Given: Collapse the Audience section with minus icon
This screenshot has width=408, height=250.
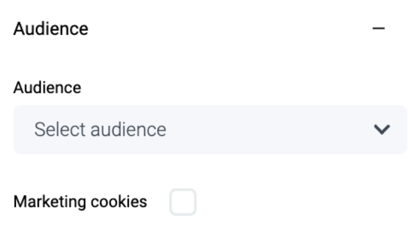Looking at the screenshot, I should click(379, 28).
